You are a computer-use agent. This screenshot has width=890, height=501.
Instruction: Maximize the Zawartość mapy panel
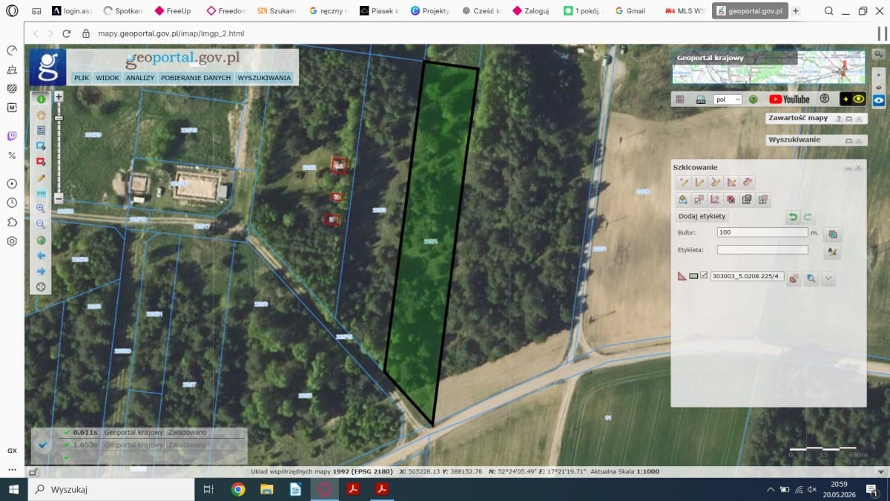848,119
